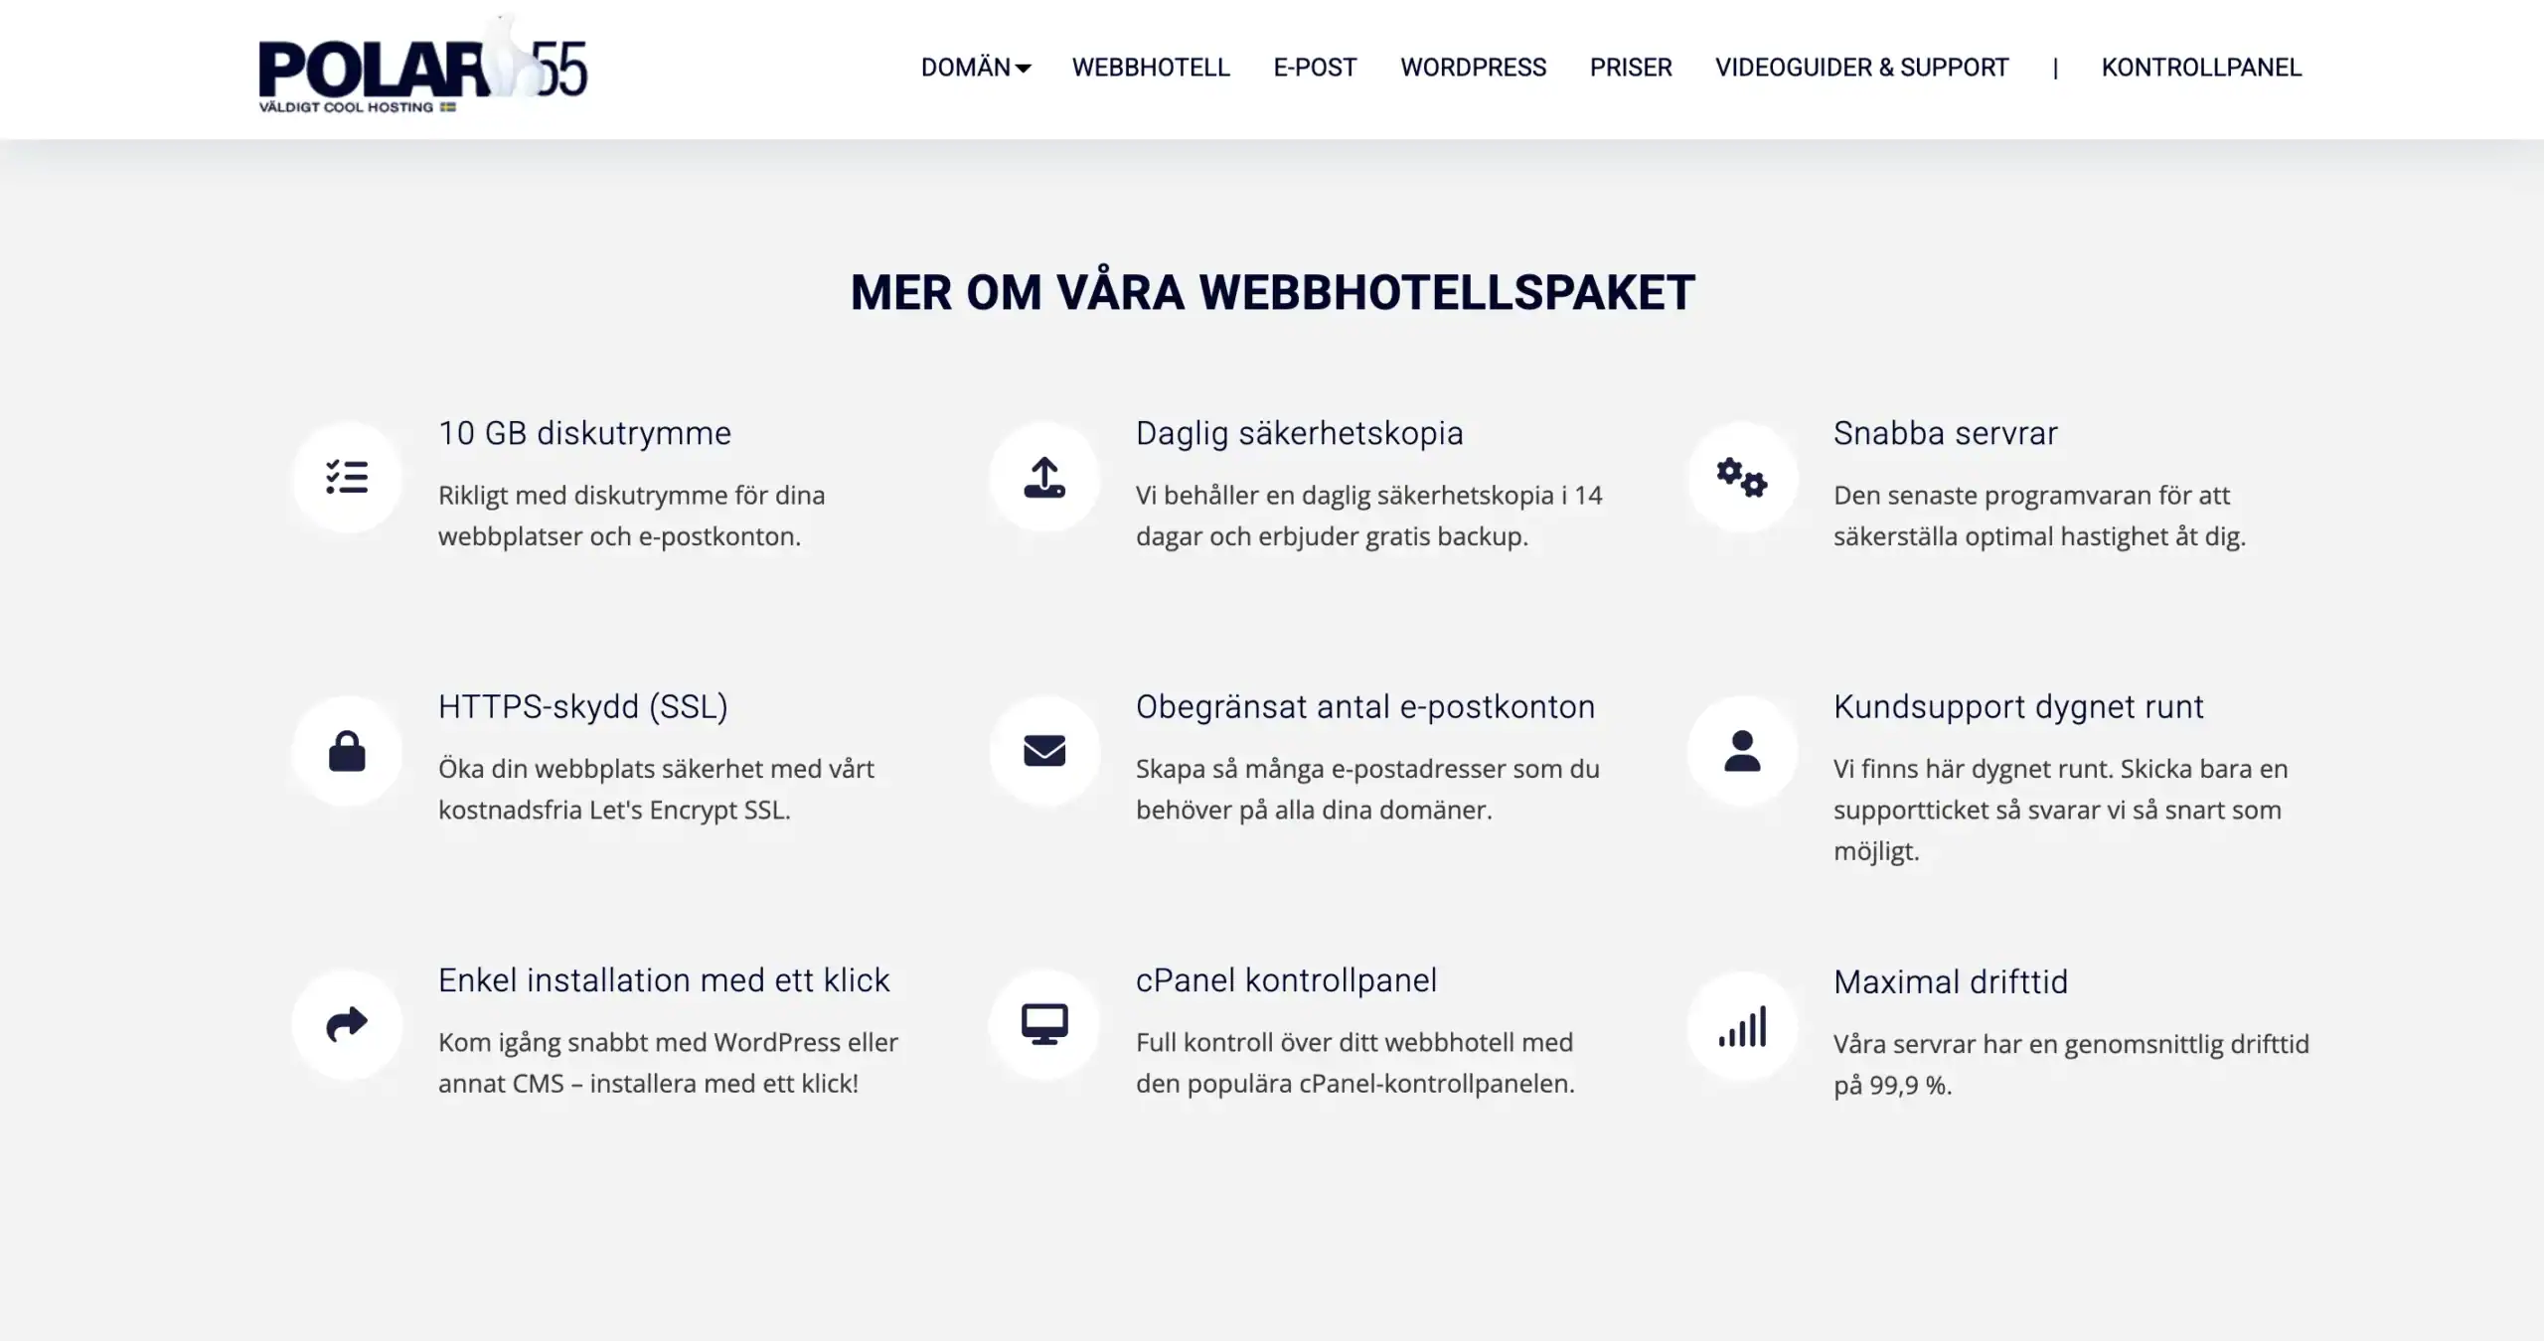Image resolution: width=2544 pixels, height=1341 pixels.
Task: Go to KONTROLLPANEL link
Action: coord(2201,68)
